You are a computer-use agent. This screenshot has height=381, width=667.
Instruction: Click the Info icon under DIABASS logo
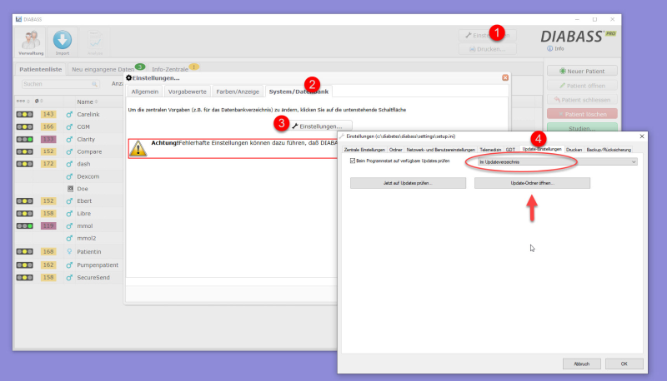(x=550, y=48)
